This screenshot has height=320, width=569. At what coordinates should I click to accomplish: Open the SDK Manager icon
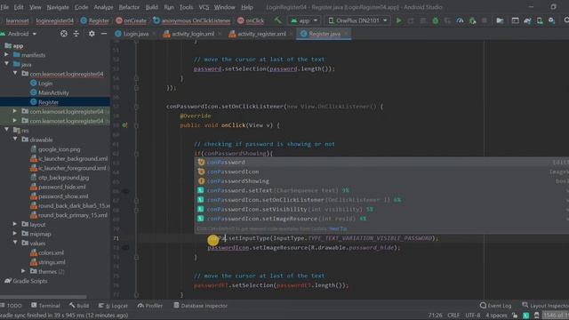[551, 20]
